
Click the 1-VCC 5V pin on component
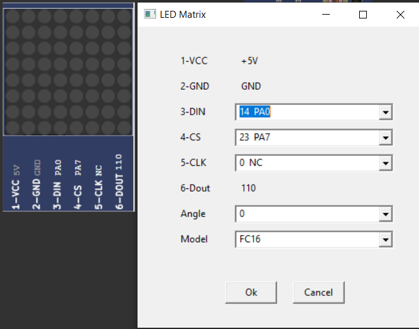(x=16, y=187)
